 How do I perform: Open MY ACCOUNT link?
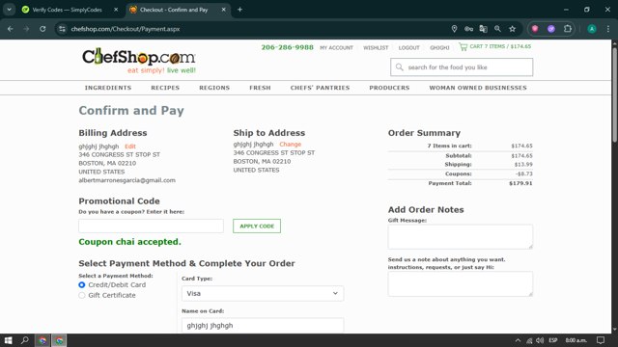point(336,47)
